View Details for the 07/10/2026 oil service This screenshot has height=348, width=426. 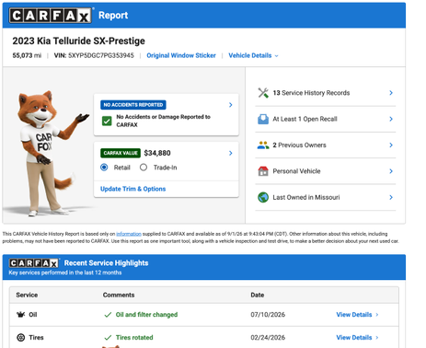pos(357,315)
